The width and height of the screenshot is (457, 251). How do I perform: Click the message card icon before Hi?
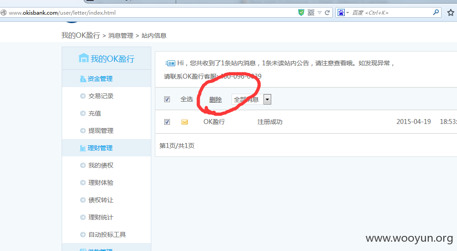coord(170,63)
